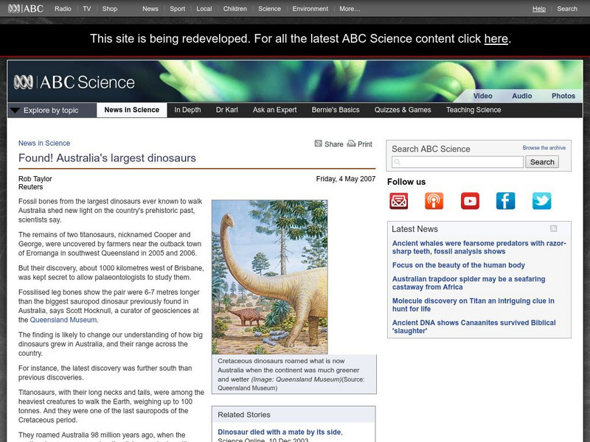Click the News in Science breadcrumb link
Viewport: 590px width, 442px height.
click(x=44, y=143)
